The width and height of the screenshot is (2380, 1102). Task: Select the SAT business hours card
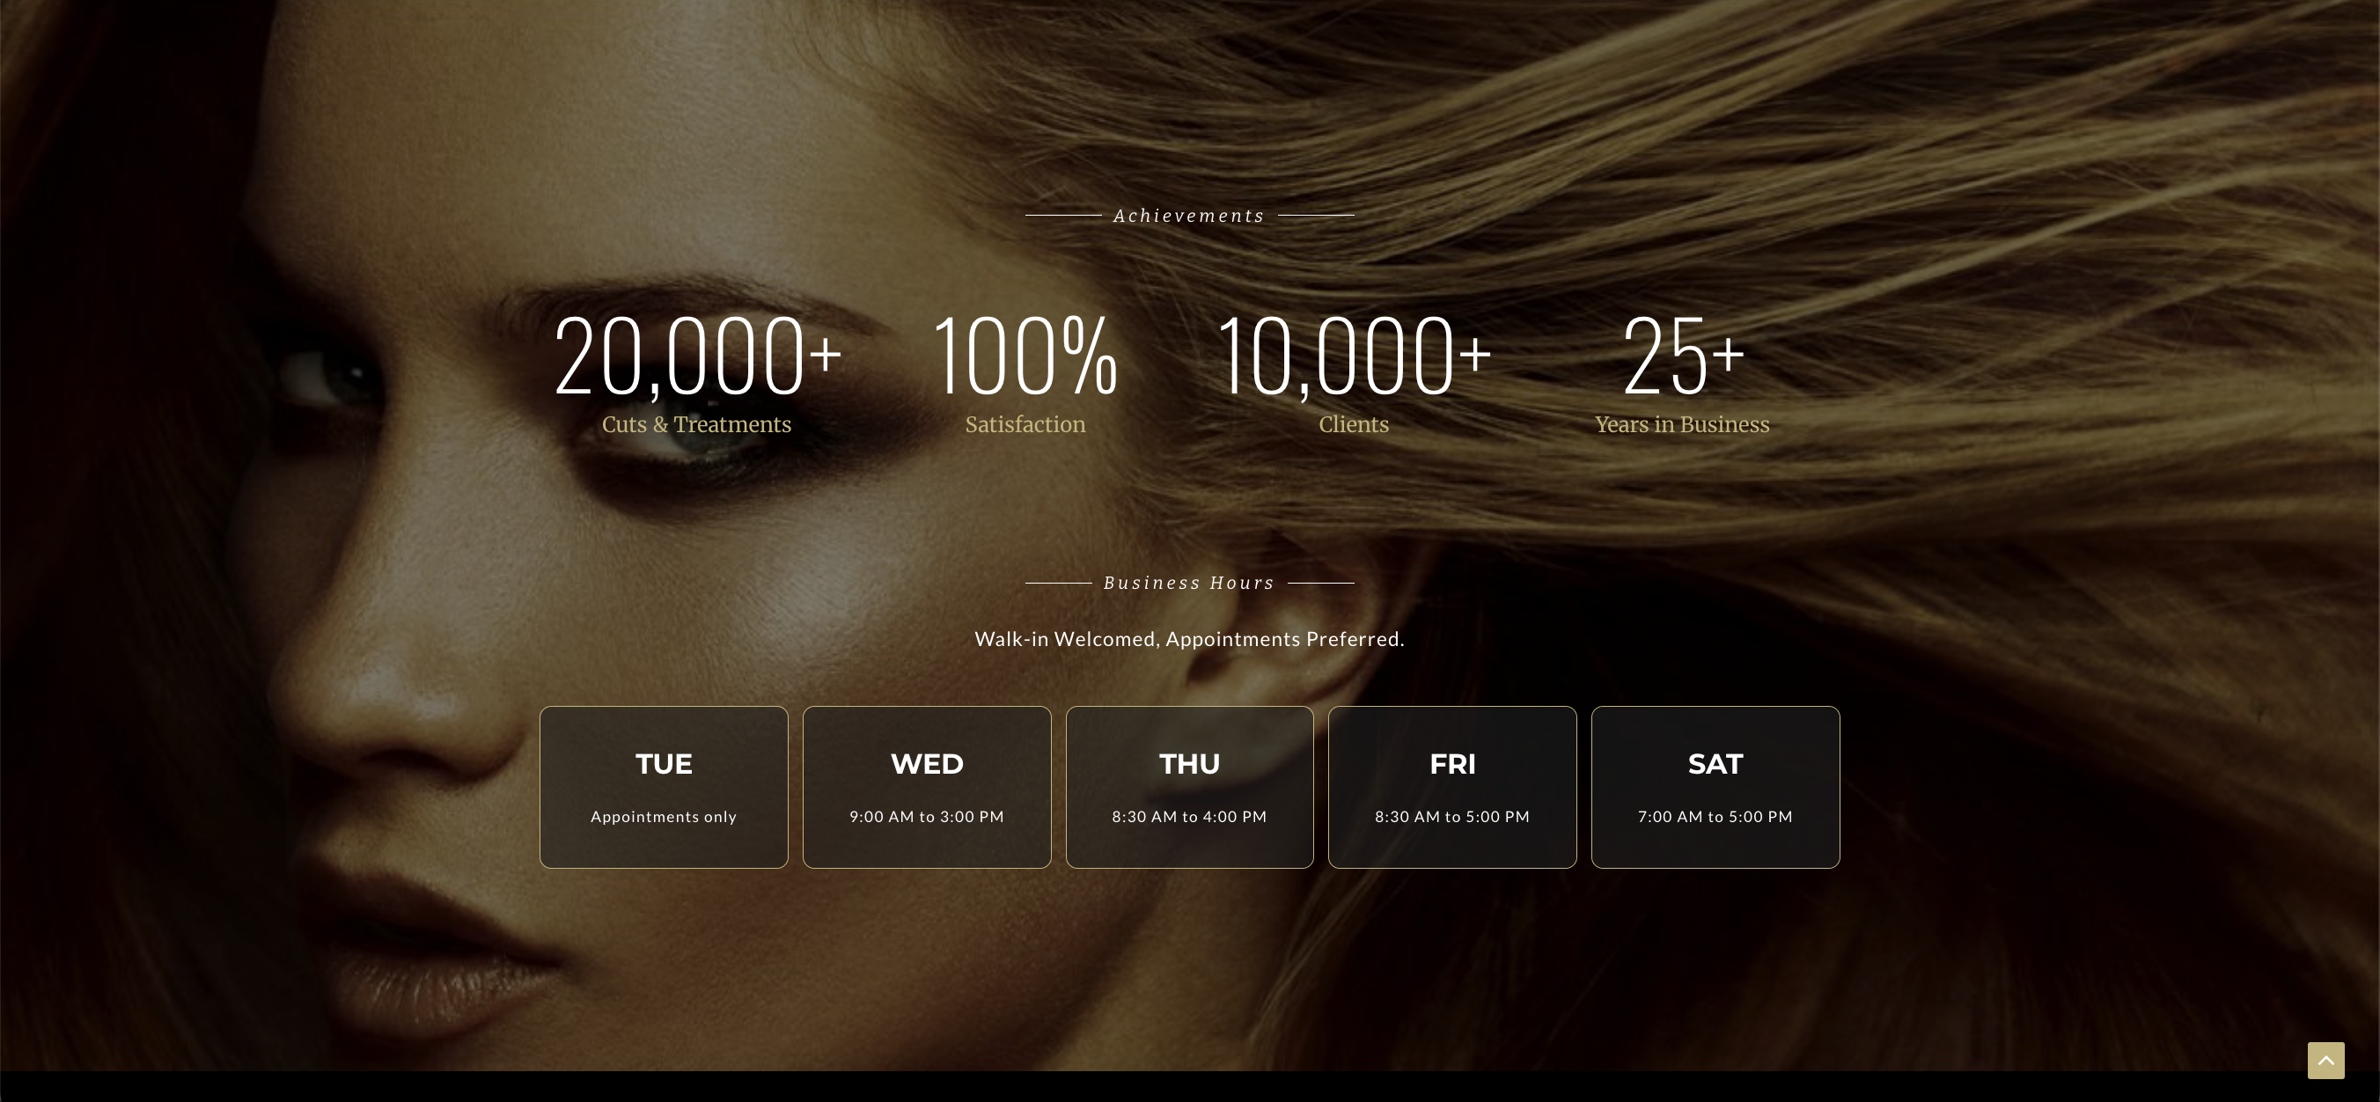pos(1715,787)
